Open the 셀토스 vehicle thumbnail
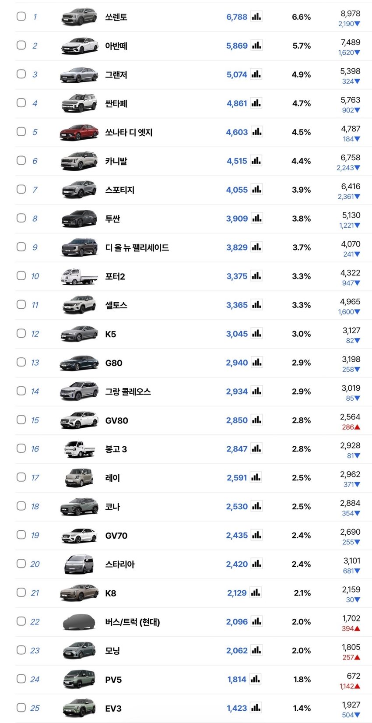 tap(79, 305)
